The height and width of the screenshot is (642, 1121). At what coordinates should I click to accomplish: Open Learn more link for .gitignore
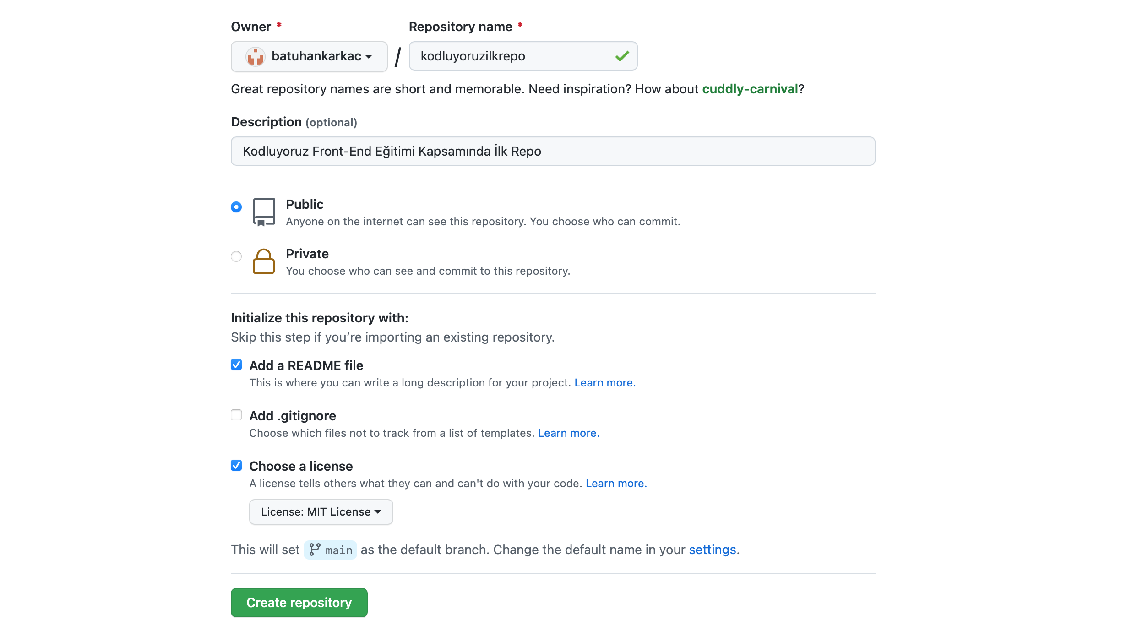click(x=568, y=433)
